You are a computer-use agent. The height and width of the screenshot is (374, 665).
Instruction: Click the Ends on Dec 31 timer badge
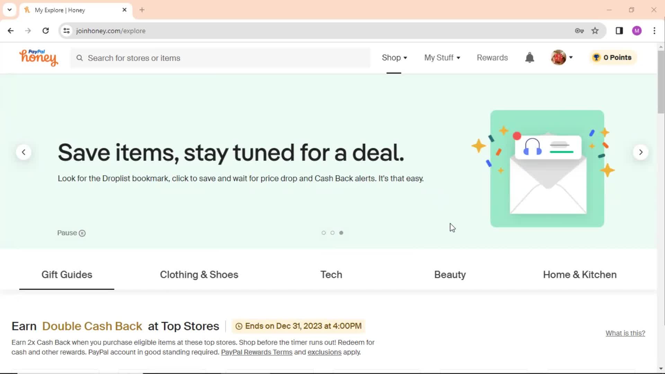298,326
